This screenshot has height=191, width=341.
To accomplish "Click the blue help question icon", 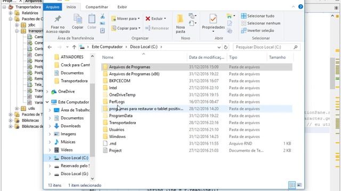I will click(x=301, y=7).
